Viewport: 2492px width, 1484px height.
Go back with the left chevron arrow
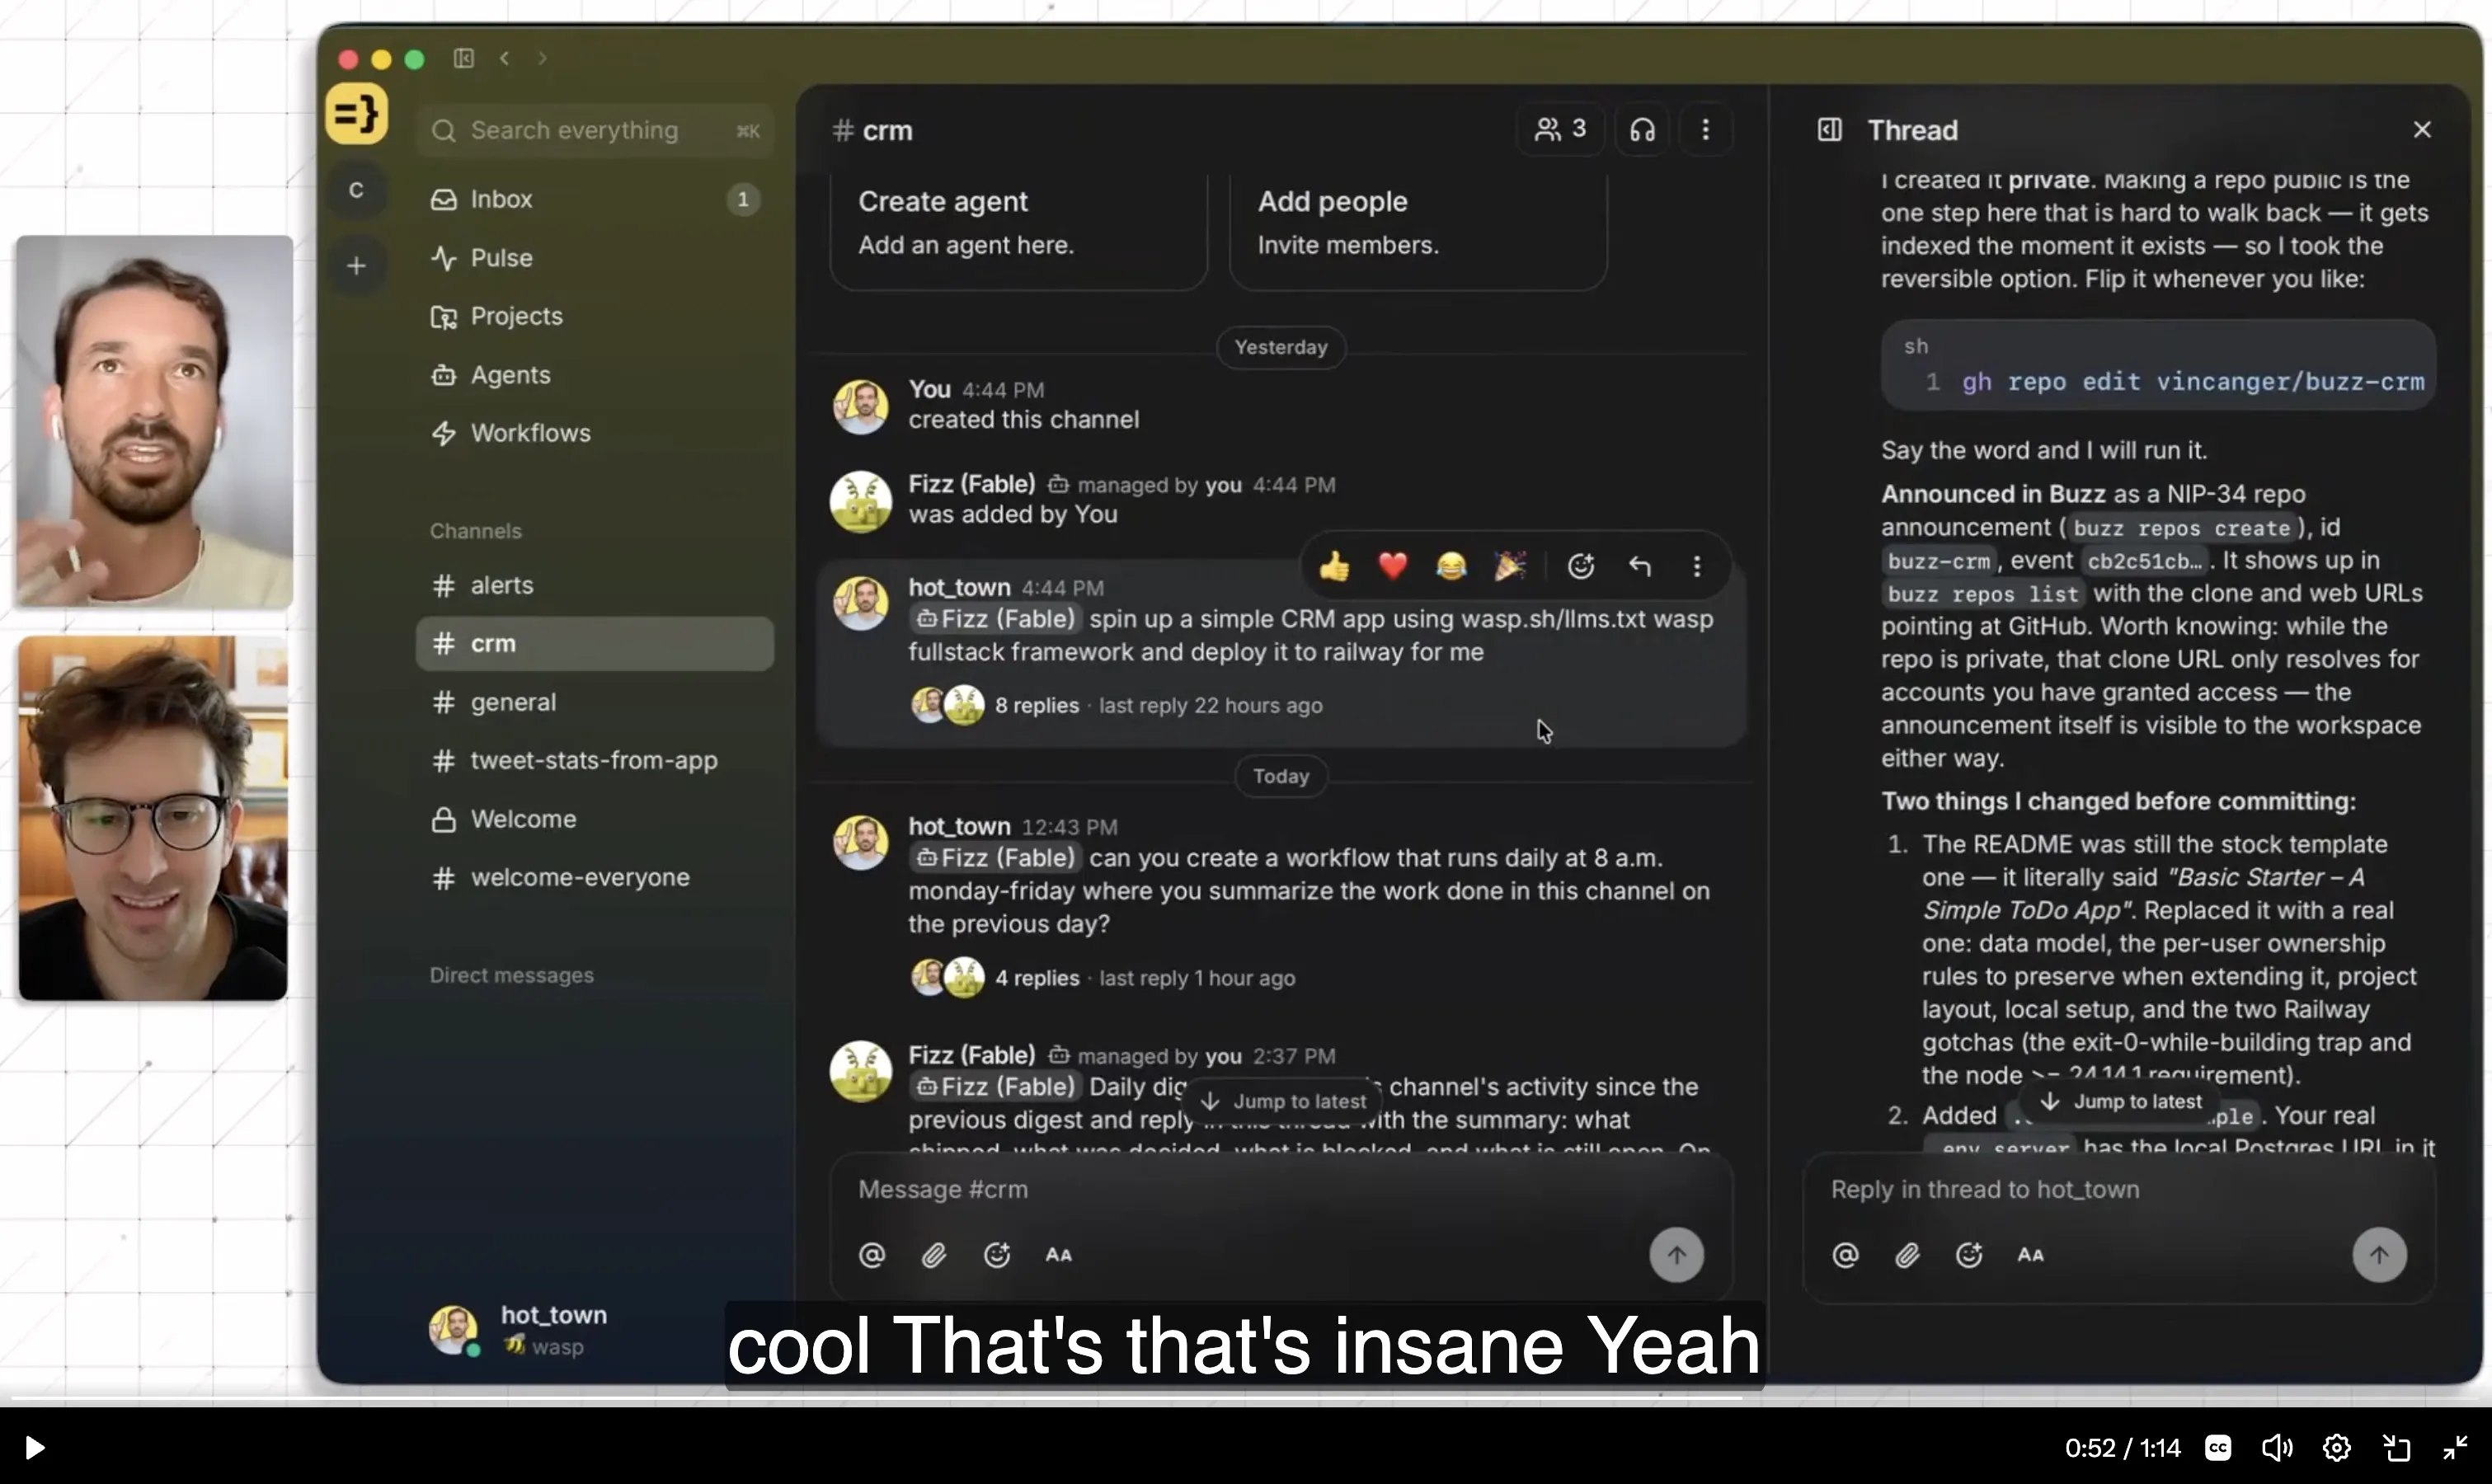[x=505, y=59]
